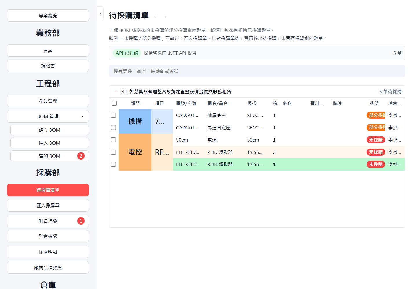Click the 部門 column header

pos(135,103)
